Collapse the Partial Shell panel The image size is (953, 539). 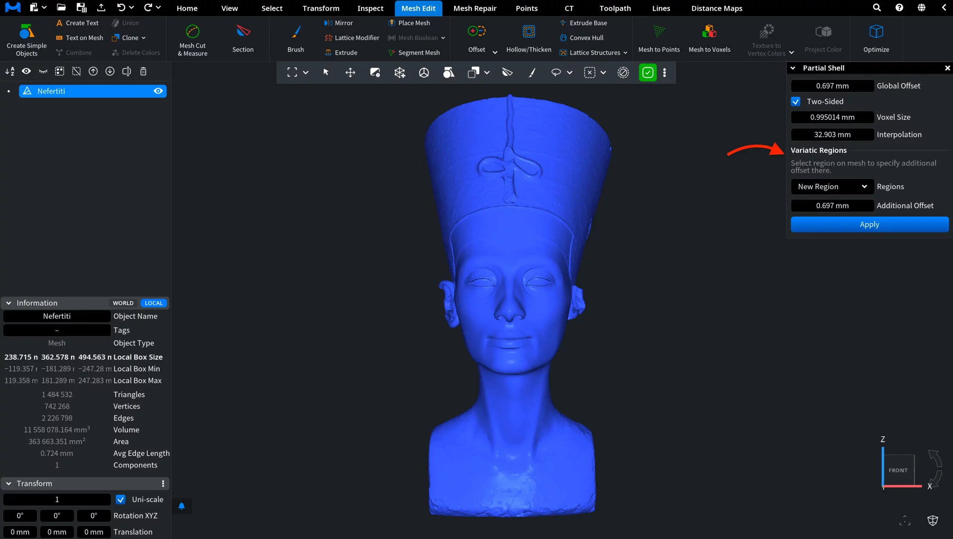793,68
